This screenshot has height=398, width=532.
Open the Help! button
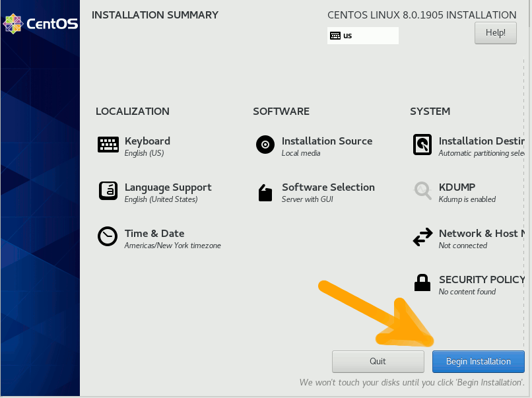[x=496, y=33]
